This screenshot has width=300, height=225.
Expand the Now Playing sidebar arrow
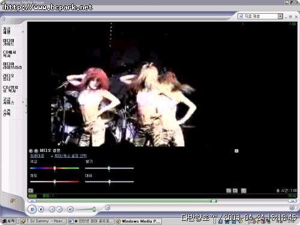click(23, 32)
